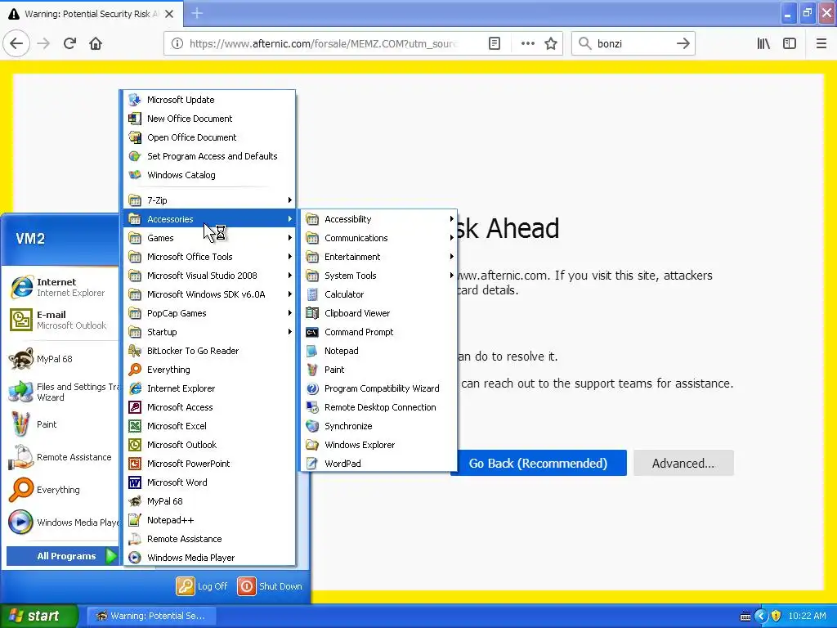Toggle the sidebar view icon
This screenshot has width=837, height=628.
pyautogui.click(x=790, y=44)
